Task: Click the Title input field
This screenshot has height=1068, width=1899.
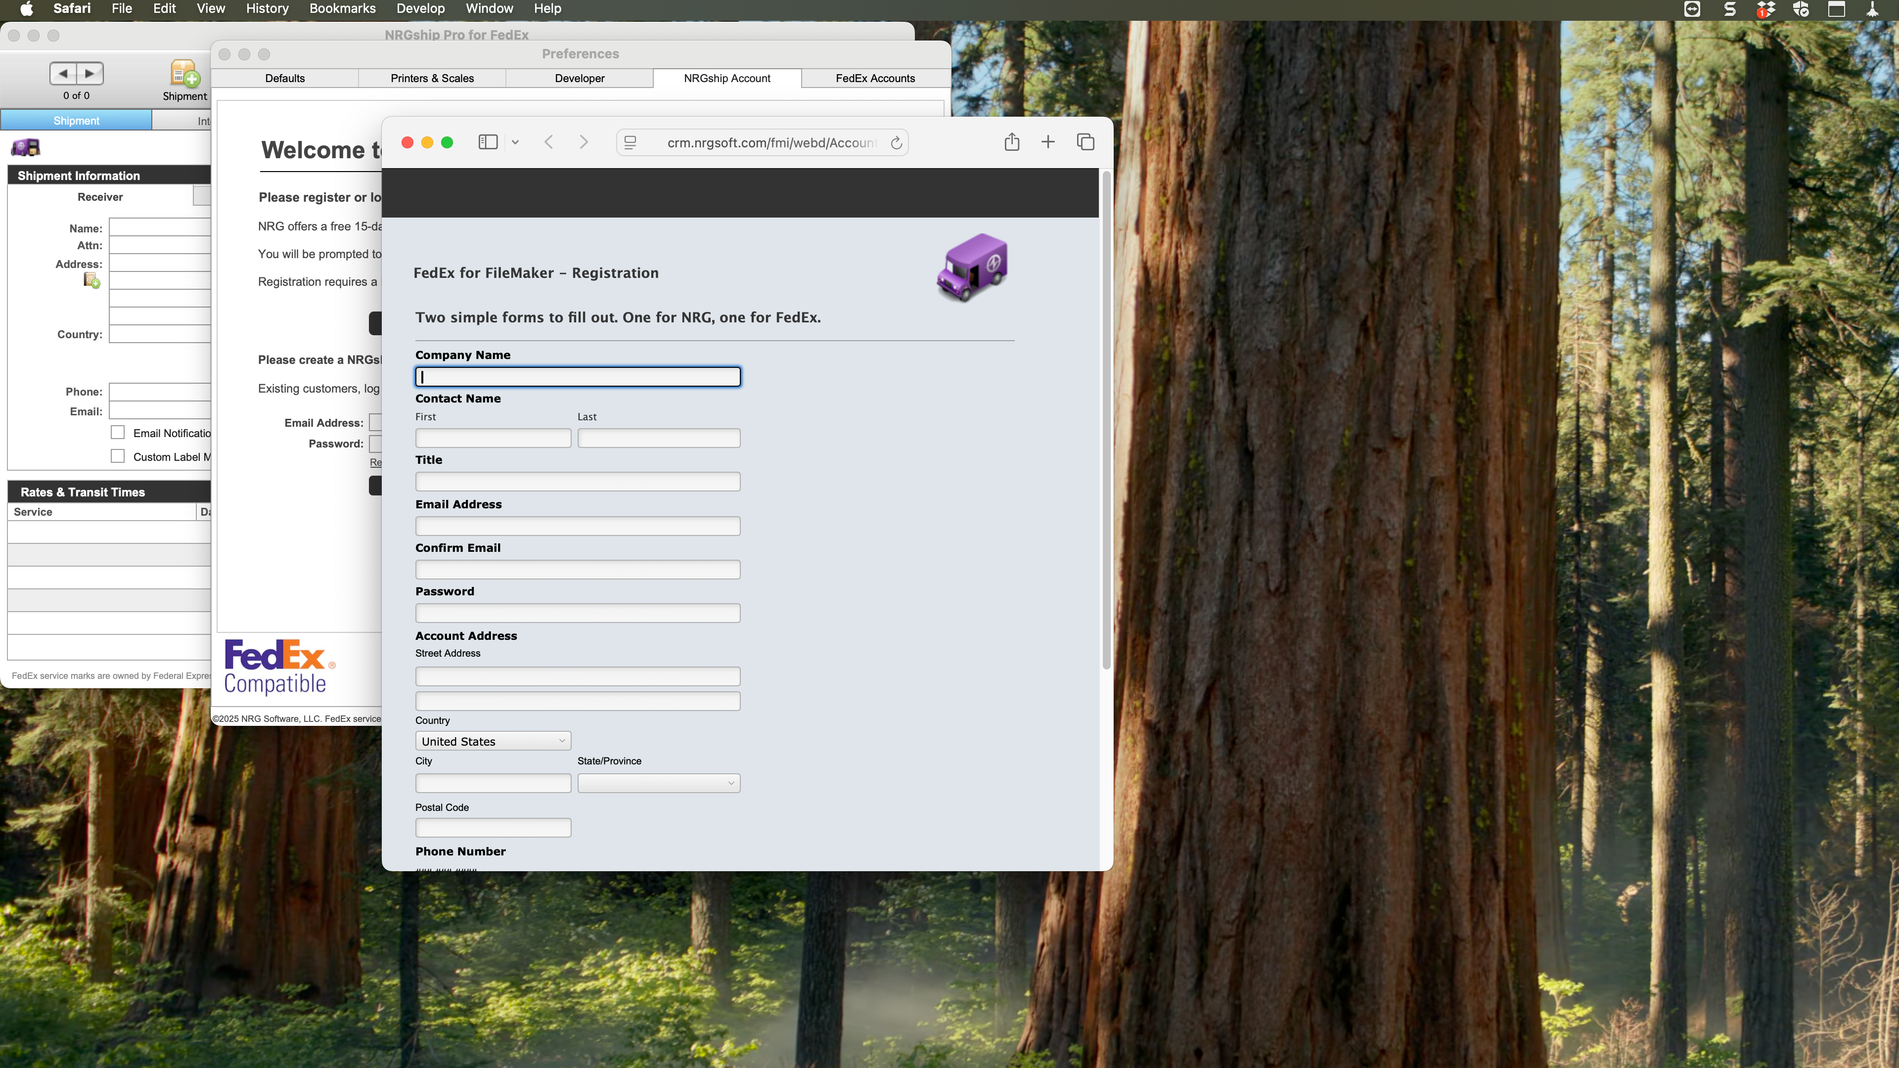Action: 578,481
